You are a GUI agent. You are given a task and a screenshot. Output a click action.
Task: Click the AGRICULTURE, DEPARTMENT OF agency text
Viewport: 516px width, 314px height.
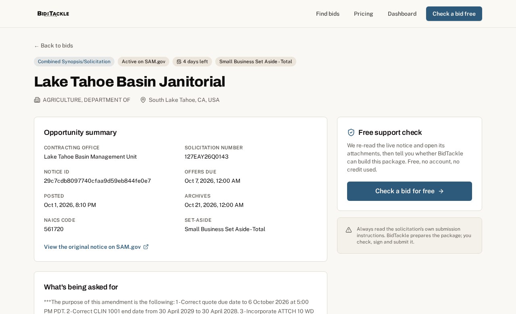tap(86, 100)
